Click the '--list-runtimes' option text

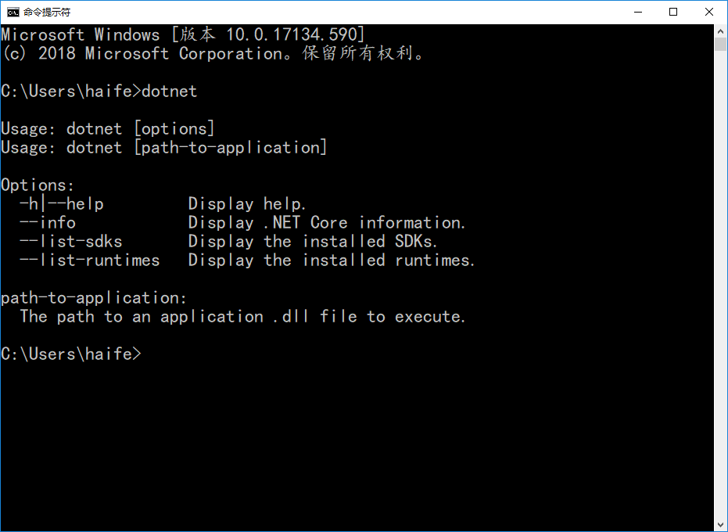90,261
